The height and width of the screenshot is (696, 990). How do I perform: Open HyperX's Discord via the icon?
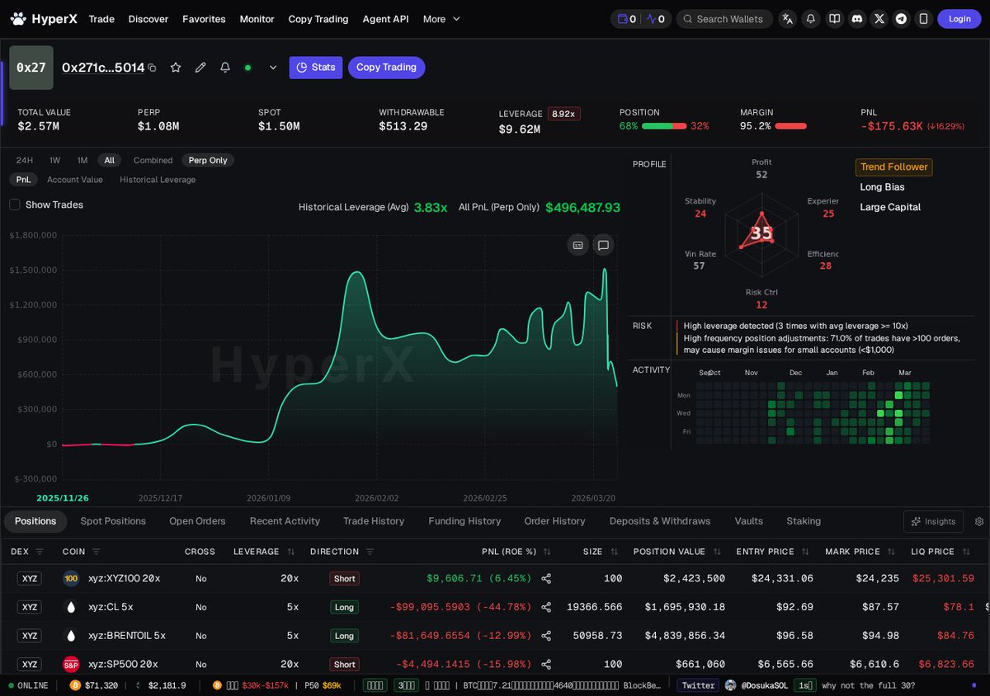pyautogui.click(x=857, y=18)
